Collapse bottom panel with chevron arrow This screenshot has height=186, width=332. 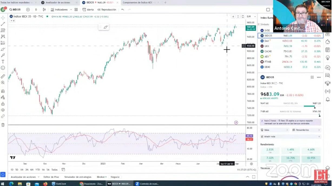pos(247,177)
